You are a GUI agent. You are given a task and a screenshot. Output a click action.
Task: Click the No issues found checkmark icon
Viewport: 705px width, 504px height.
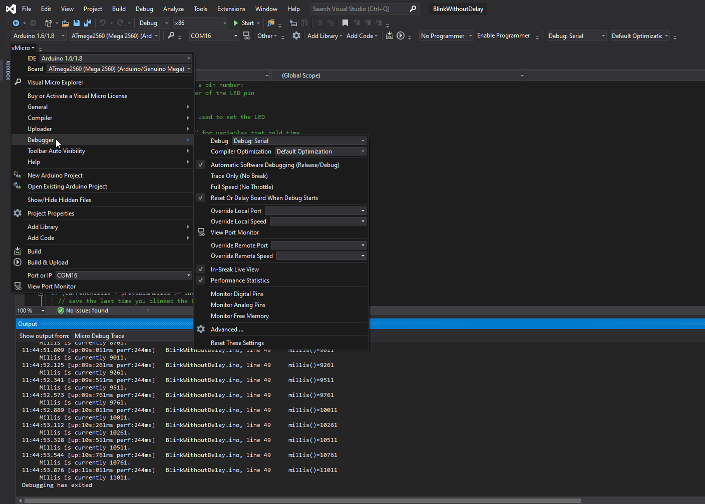coord(61,310)
